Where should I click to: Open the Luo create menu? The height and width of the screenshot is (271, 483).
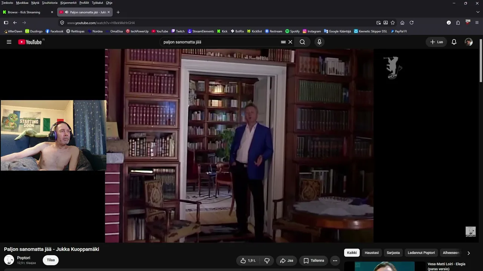click(437, 42)
